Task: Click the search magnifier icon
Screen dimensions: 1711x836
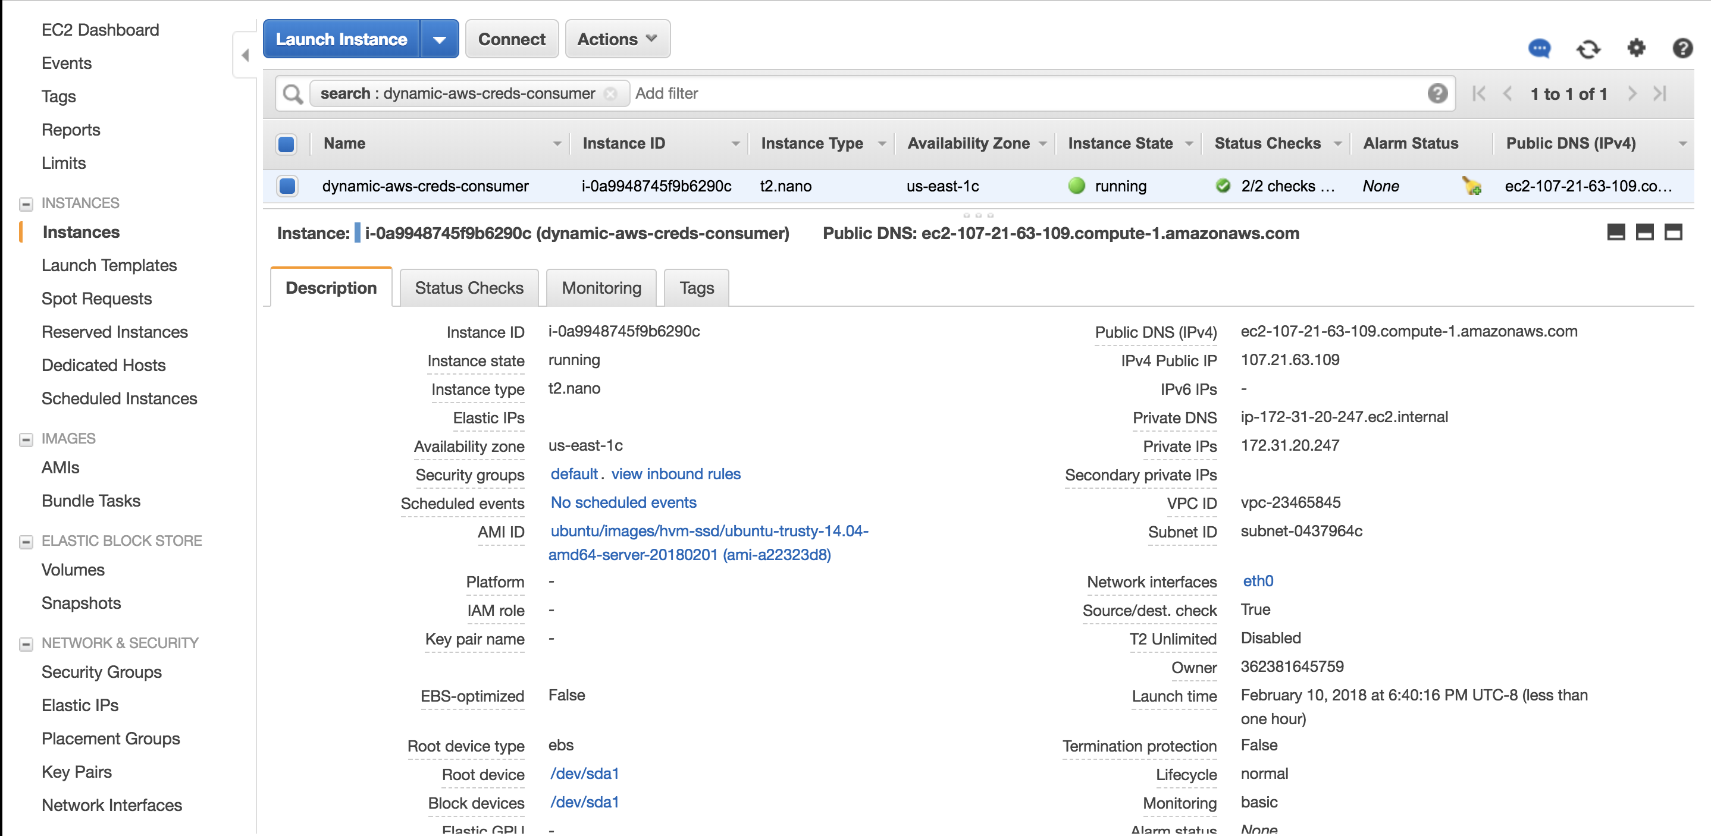Action: point(292,93)
